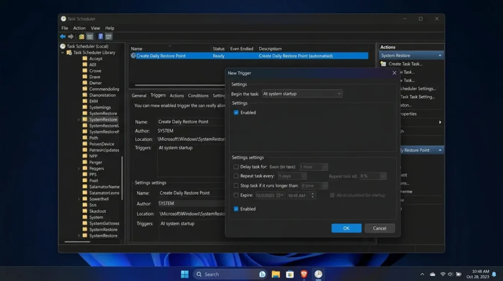
Task: Enable the Delay task for checkbox
Action: pyautogui.click(x=236, y=167)
